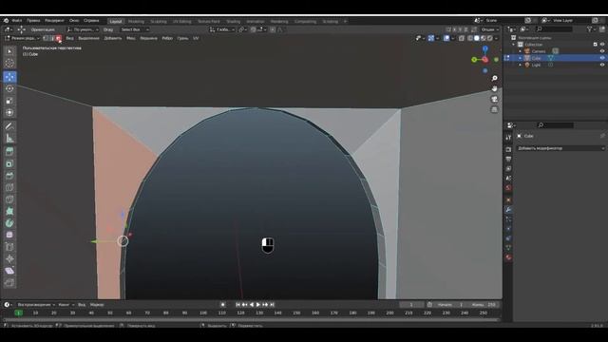The height and width of the screenshot is (342, 608).
Task: Select the Shrink/Fatten tool
Action: [9, 259]
